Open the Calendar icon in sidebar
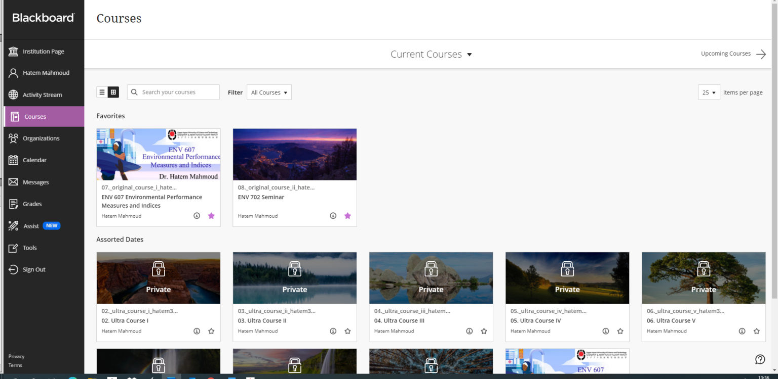 click(x=14, y=160)
